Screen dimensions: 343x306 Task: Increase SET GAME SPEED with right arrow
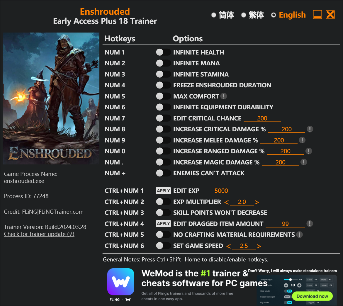[x=259, y=246]
